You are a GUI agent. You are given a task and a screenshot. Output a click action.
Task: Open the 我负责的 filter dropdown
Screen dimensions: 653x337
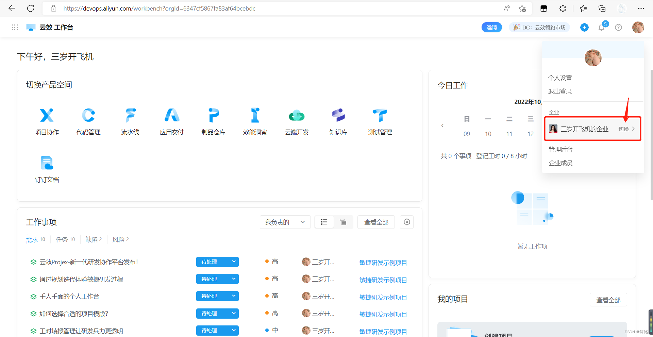click(x=285, y=222)
